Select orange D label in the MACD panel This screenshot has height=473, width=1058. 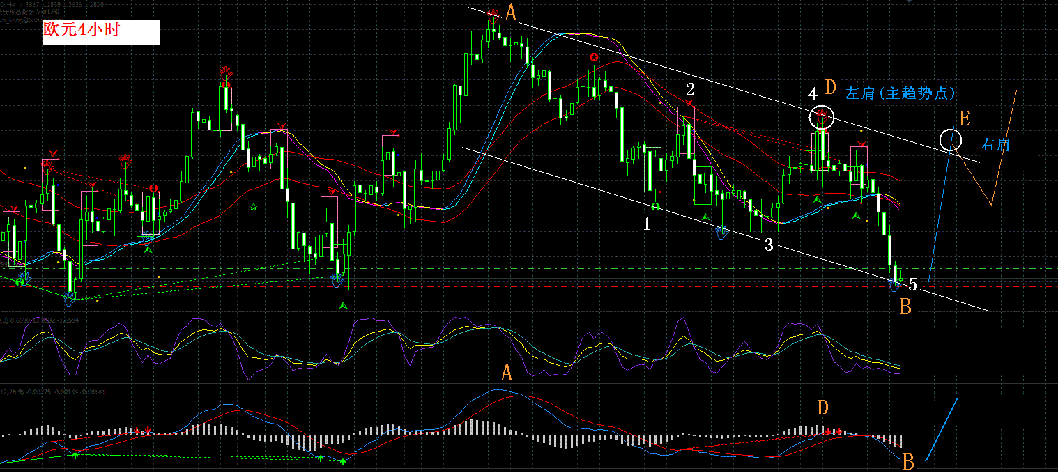(x=822, y=408)
